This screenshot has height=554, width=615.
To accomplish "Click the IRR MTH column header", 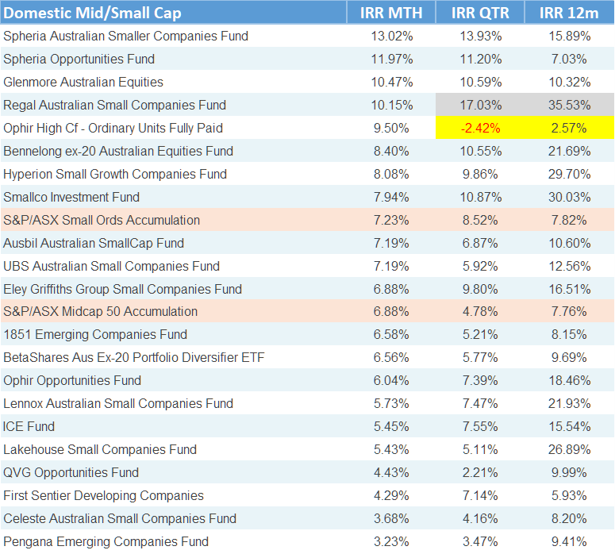I will (x=391, y=13).
